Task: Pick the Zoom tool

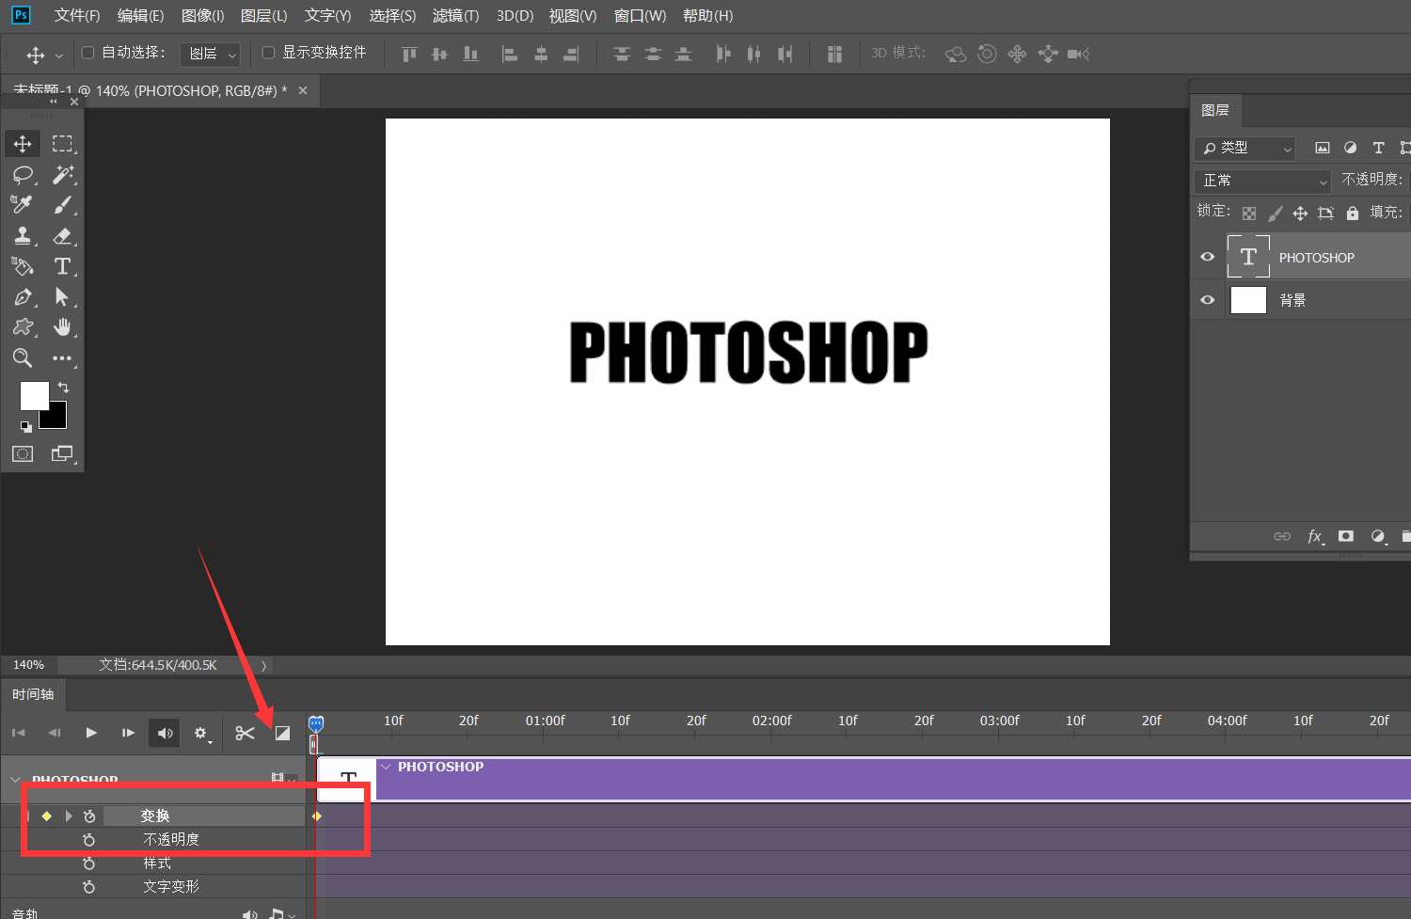Action: pyautogui.click(x=23, y=357)
